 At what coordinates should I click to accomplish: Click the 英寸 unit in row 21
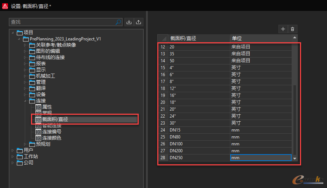261,109
